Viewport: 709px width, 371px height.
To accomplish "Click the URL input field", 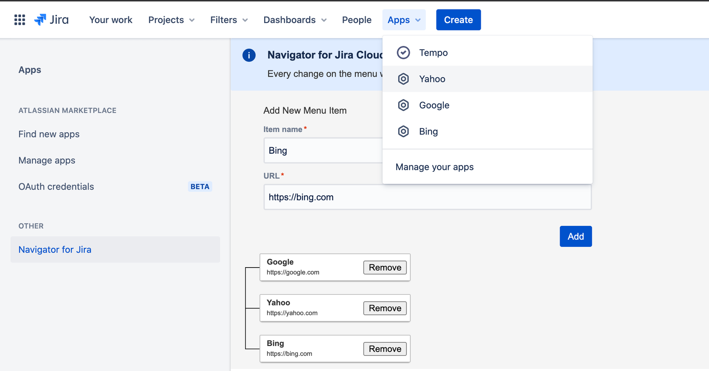I will coord(428,197).
